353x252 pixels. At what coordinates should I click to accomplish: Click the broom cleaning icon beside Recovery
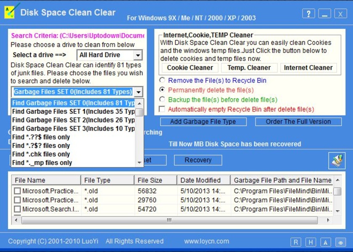click(337, 160)
